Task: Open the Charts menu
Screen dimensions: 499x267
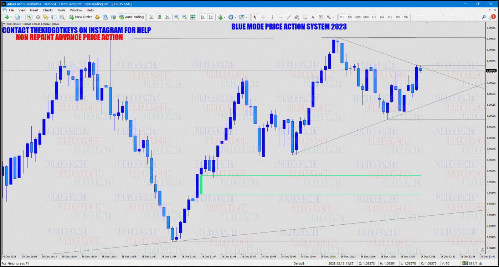Action: (x=47, y=10)
